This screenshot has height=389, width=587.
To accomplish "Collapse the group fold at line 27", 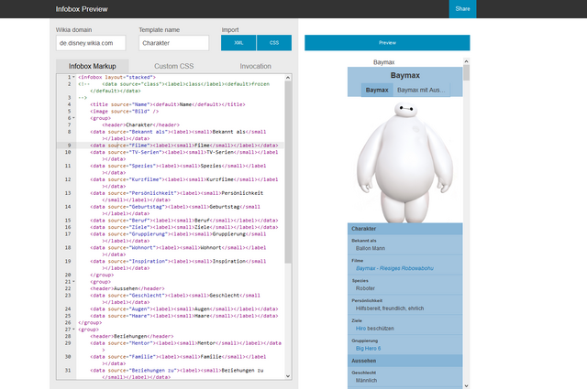I will coord(73,330).
